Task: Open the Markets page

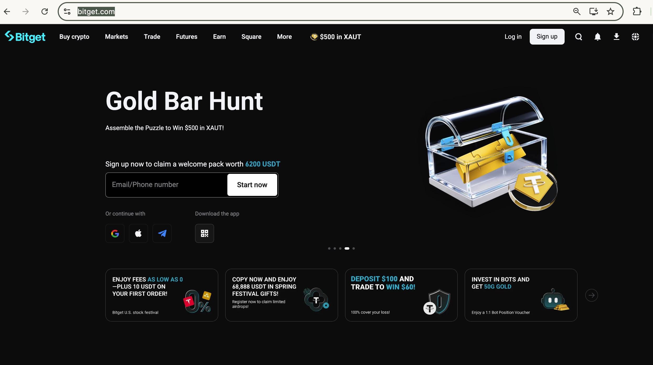Action: (116, 37)
